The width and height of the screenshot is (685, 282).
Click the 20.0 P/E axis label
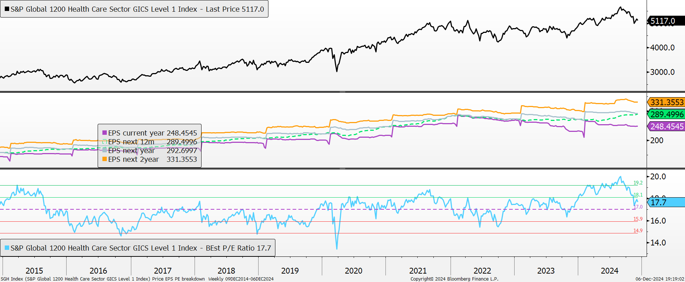658,176
